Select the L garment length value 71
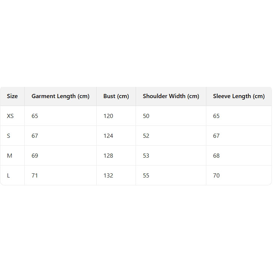The image size is (273, 273). [35, 176]
